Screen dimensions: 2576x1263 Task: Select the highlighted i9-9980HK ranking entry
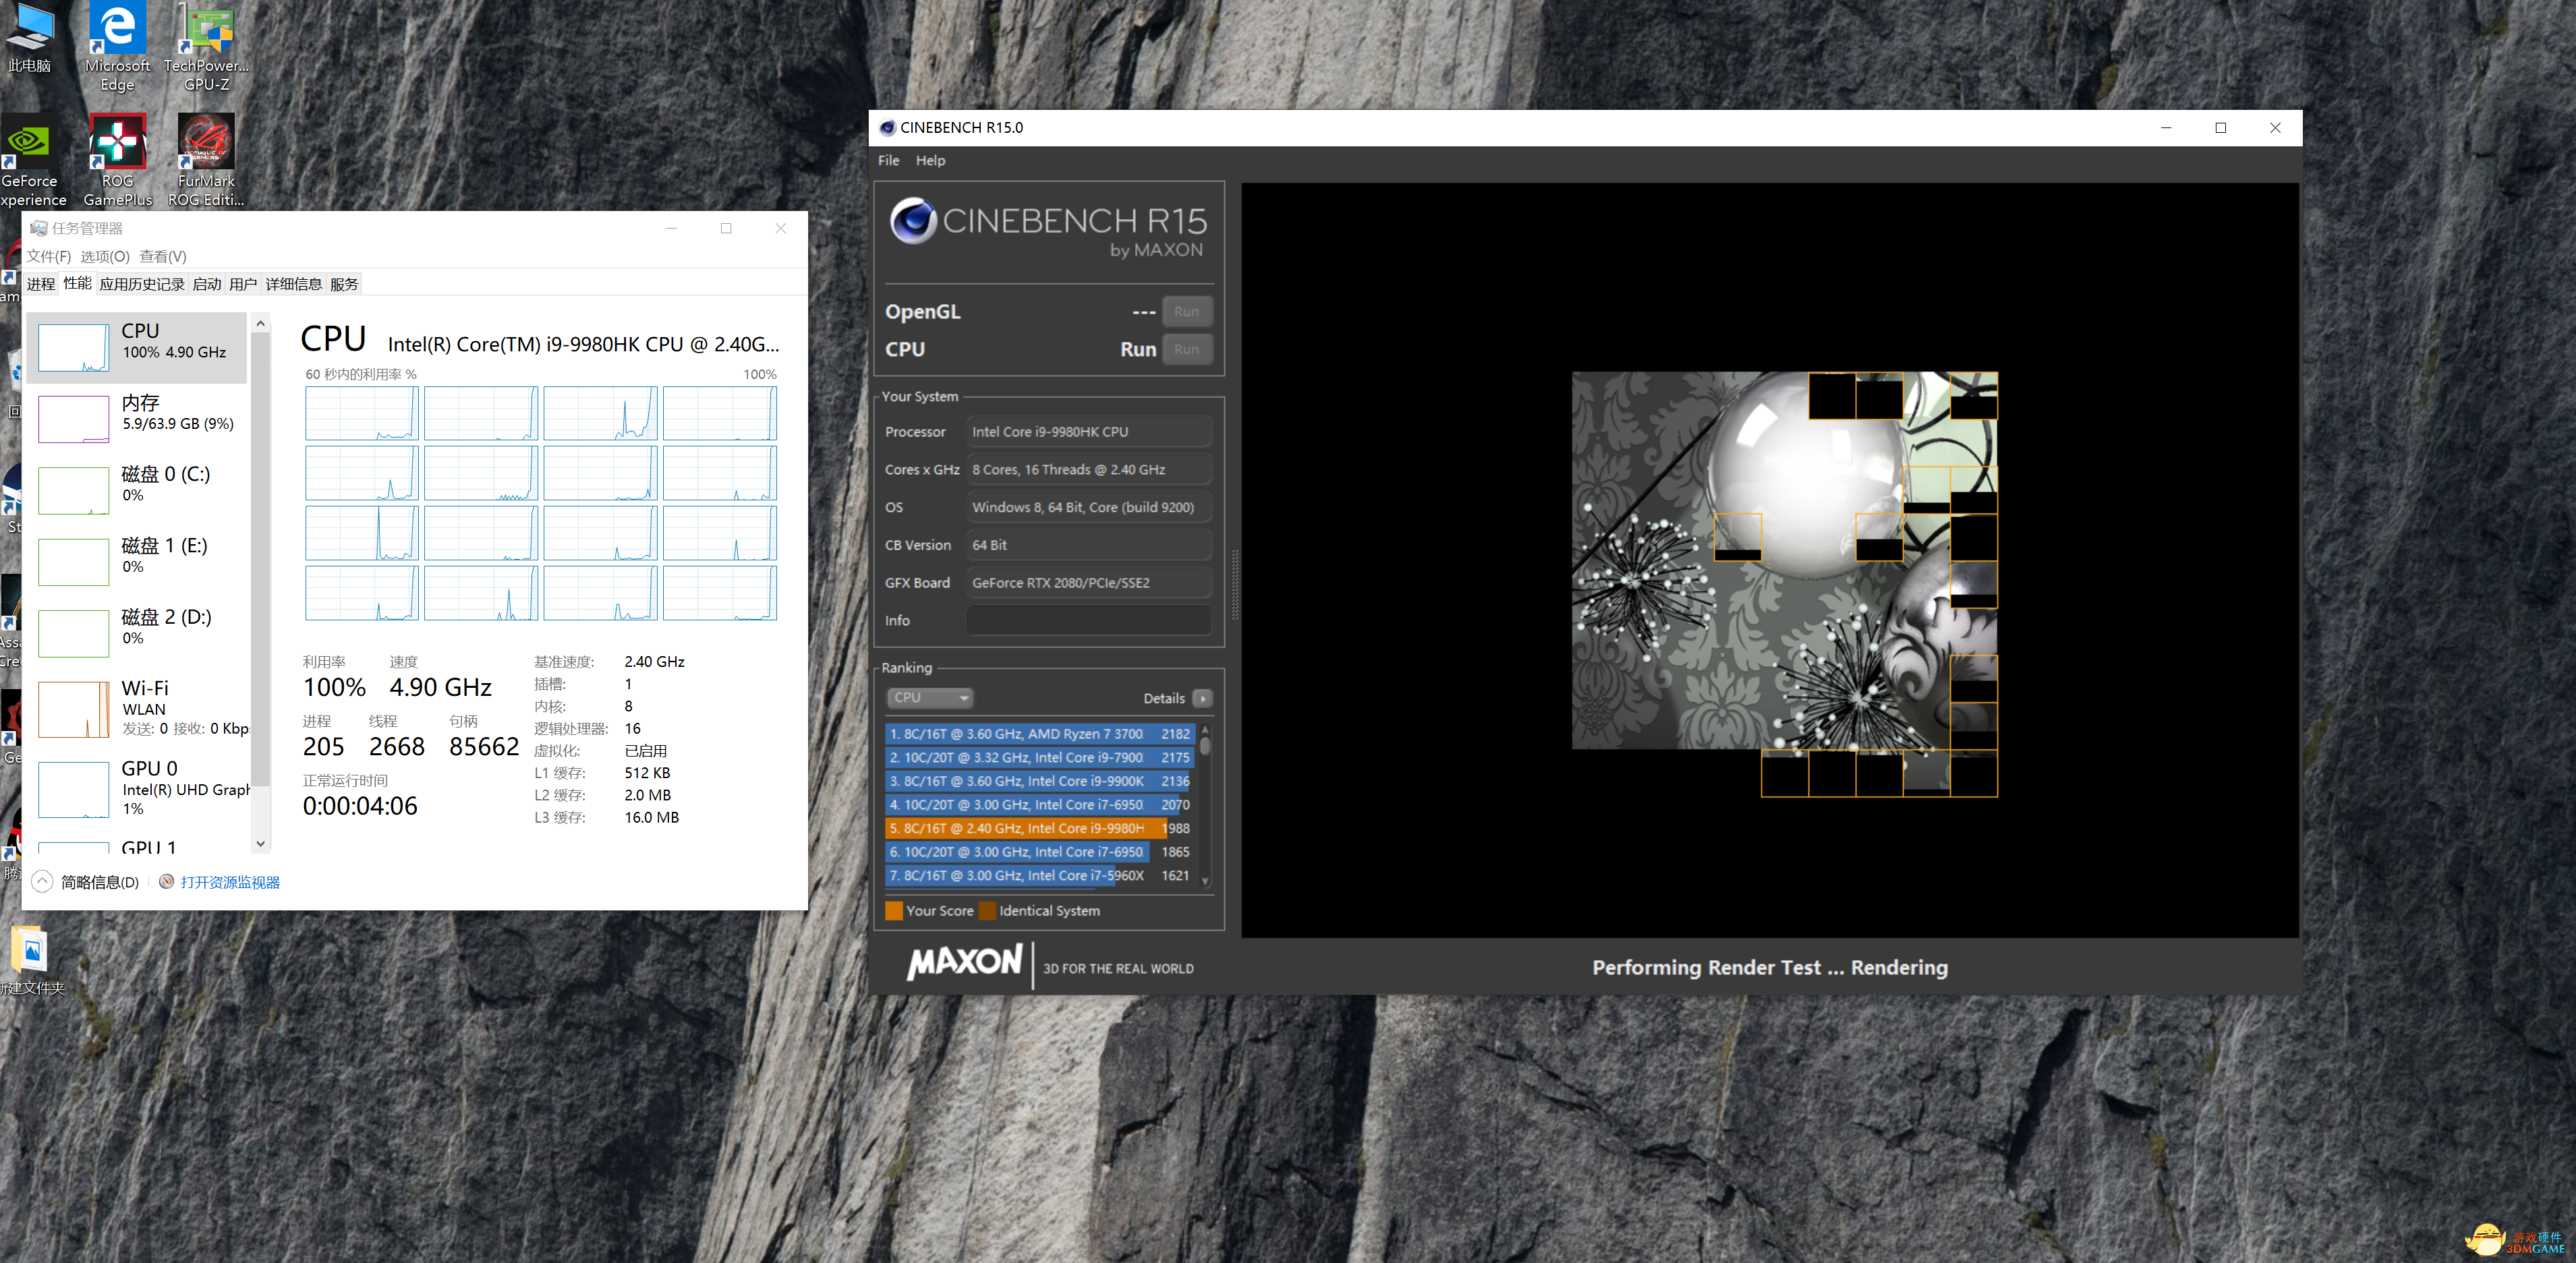tap(1025, 828)
